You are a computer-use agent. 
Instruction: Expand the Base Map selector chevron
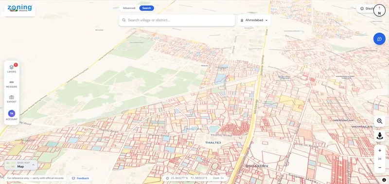click(33, 165)
